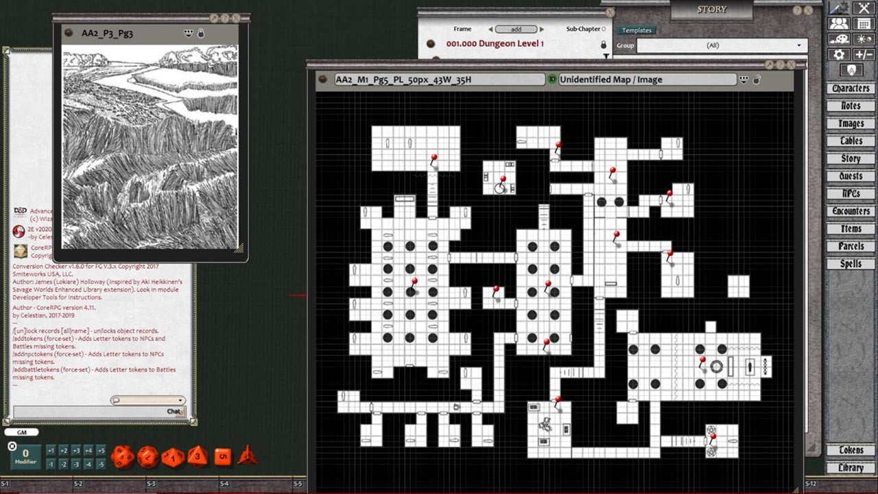This screenshot has width=878, height=494.
Task: Open the Tokens sidebar button
Action: 851,450
